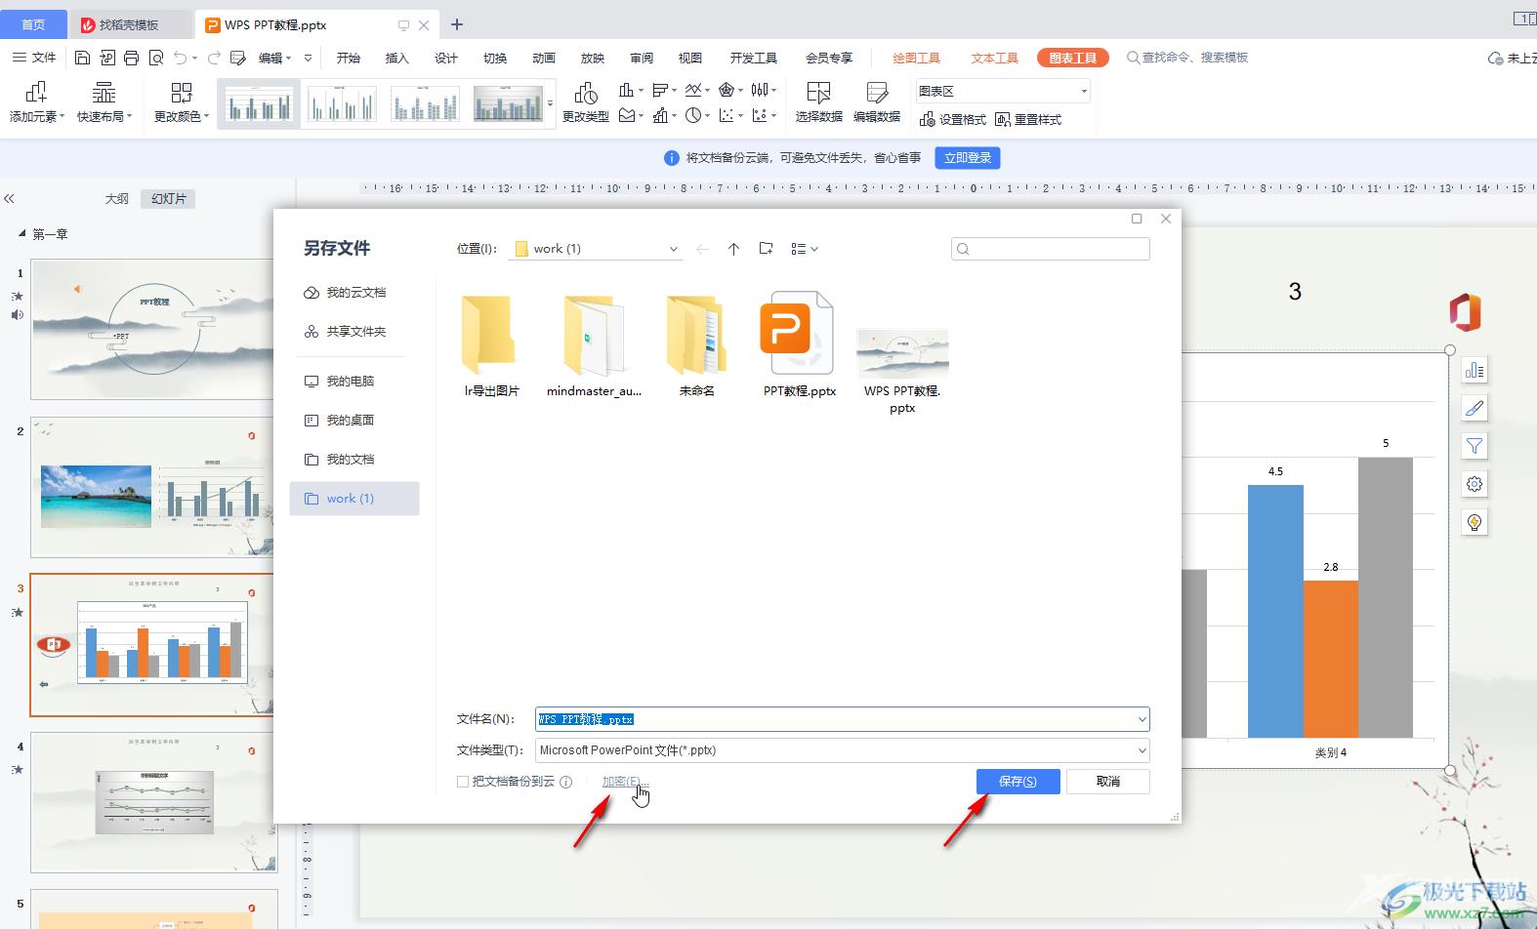Viewport: 1537px width, 929px height.
Task: Open print preview from the toolbar
Action: point(156,59)
